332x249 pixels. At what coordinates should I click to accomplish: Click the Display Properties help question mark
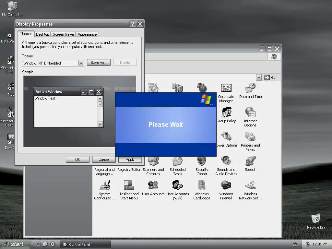pos(133,24)
